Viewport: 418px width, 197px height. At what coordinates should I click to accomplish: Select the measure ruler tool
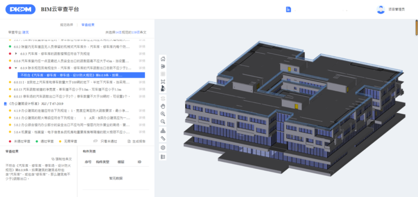(x=163, y=138)
